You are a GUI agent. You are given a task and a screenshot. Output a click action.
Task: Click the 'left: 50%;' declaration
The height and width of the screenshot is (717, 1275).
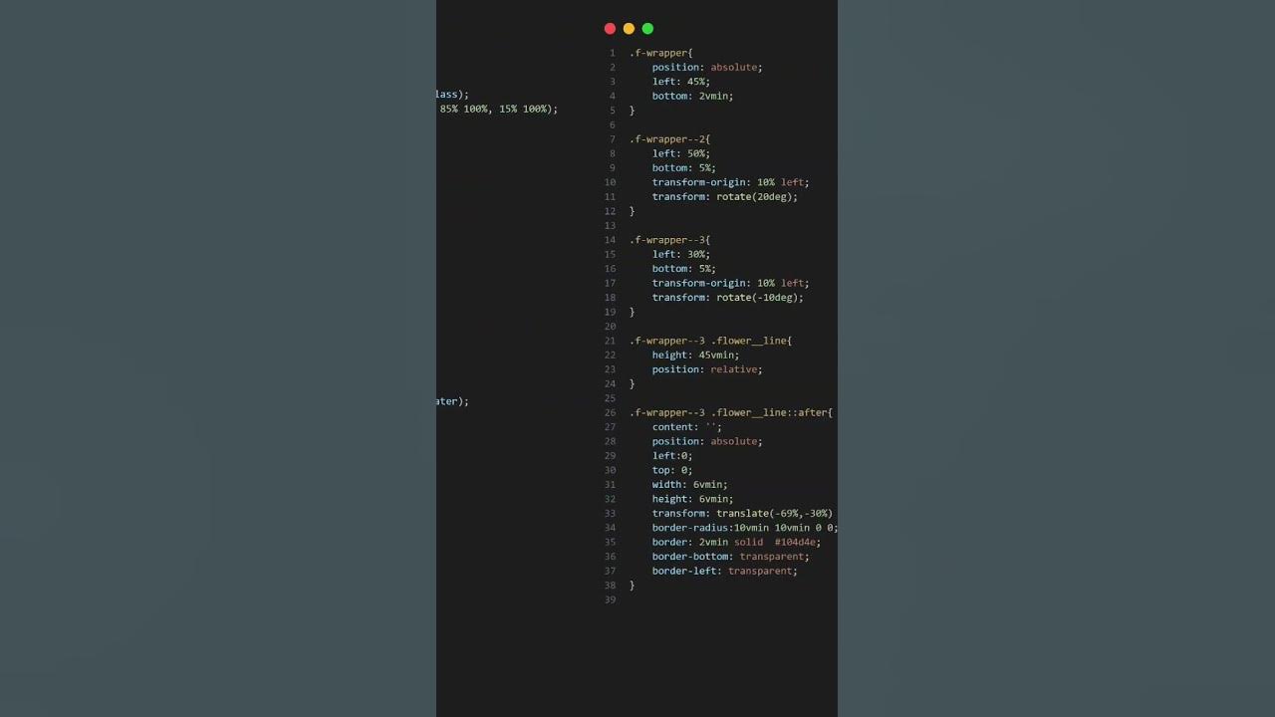(x=681, y=153)
